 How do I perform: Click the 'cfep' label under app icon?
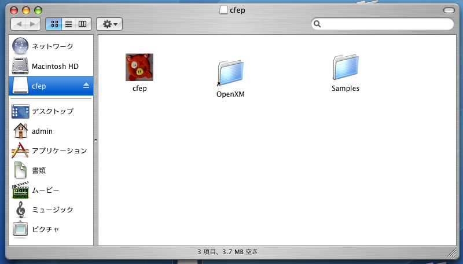pyautogui.click(x=139, y=89)
